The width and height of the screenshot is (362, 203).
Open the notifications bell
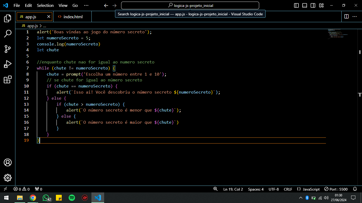(355, 189)
